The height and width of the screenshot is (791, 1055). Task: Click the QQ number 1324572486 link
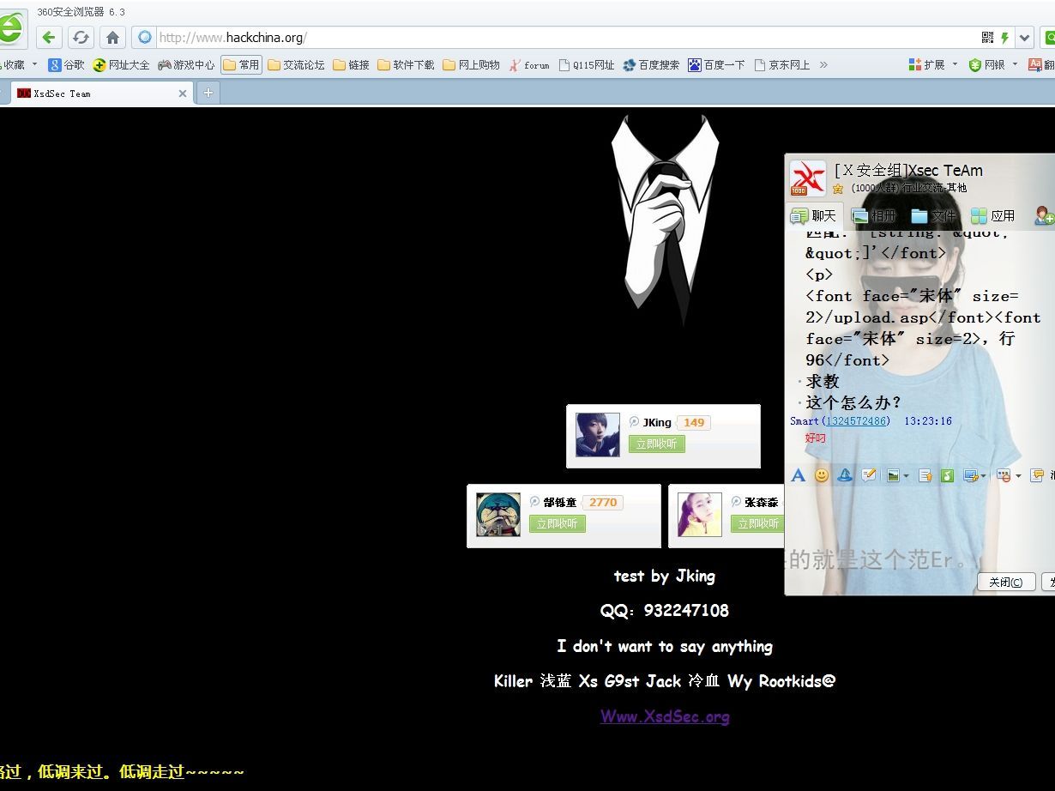(x=855, y=421)
